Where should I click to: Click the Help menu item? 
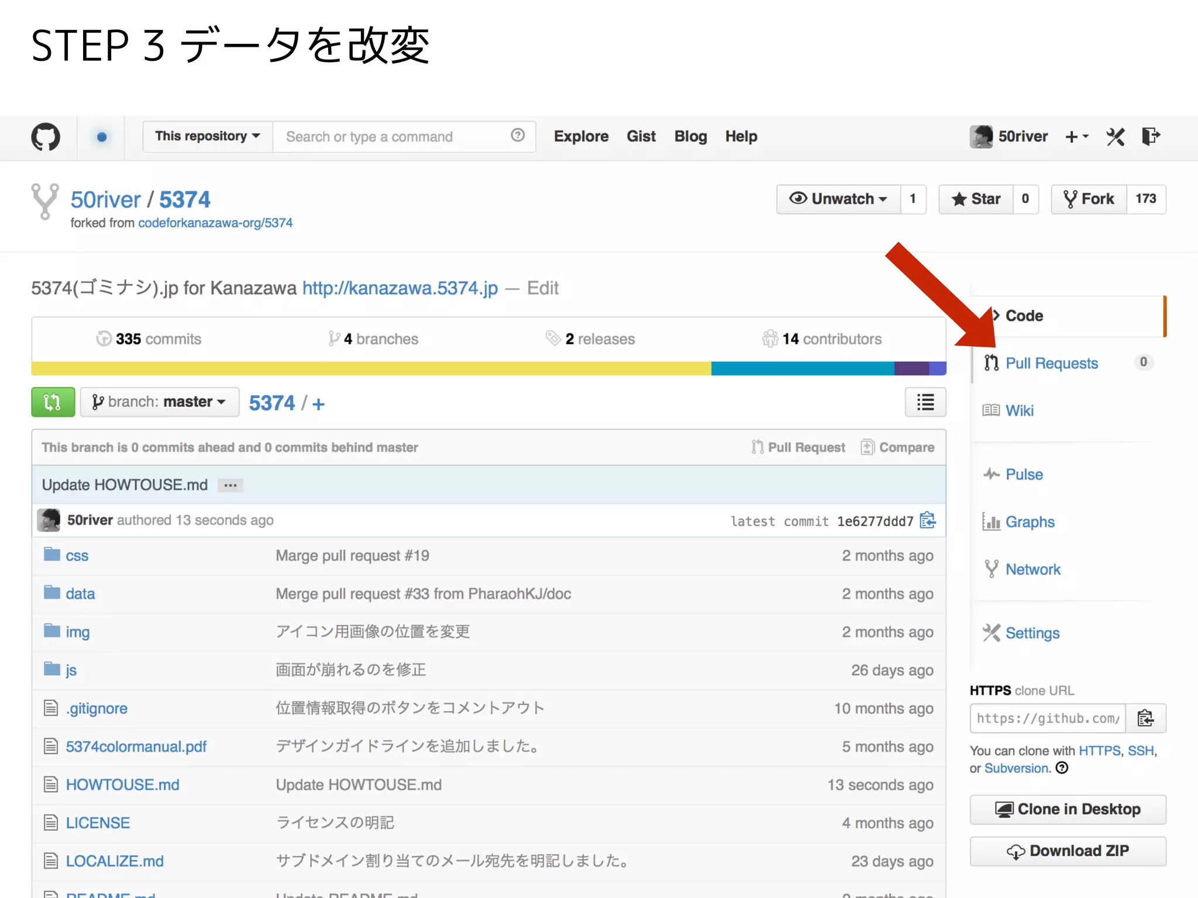coord(741,136)
